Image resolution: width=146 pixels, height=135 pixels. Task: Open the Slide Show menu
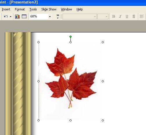(49, 9)
